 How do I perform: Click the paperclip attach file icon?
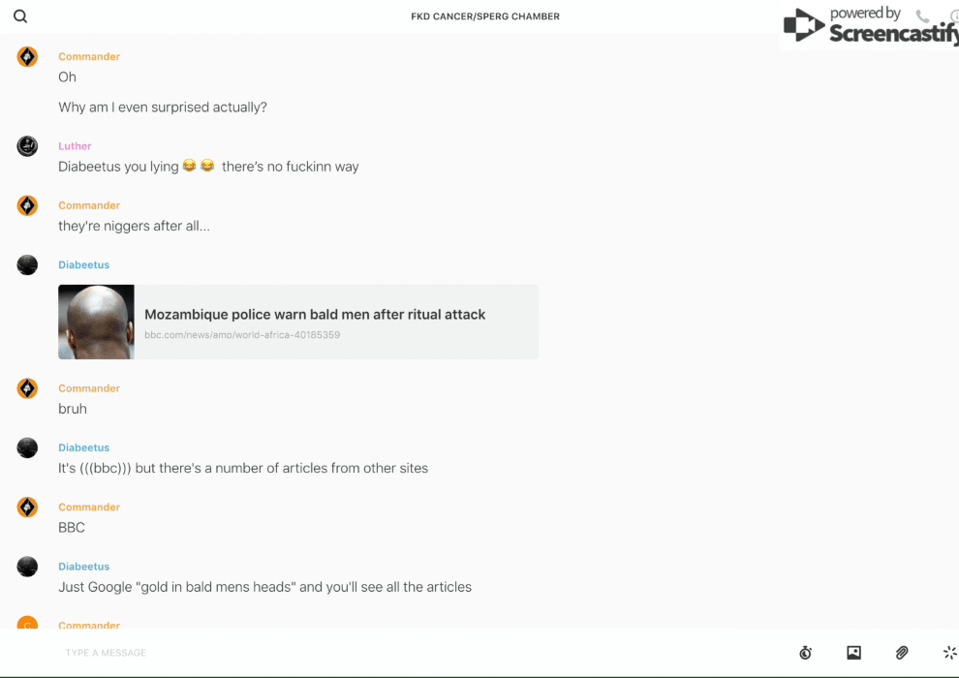[902, 653]
